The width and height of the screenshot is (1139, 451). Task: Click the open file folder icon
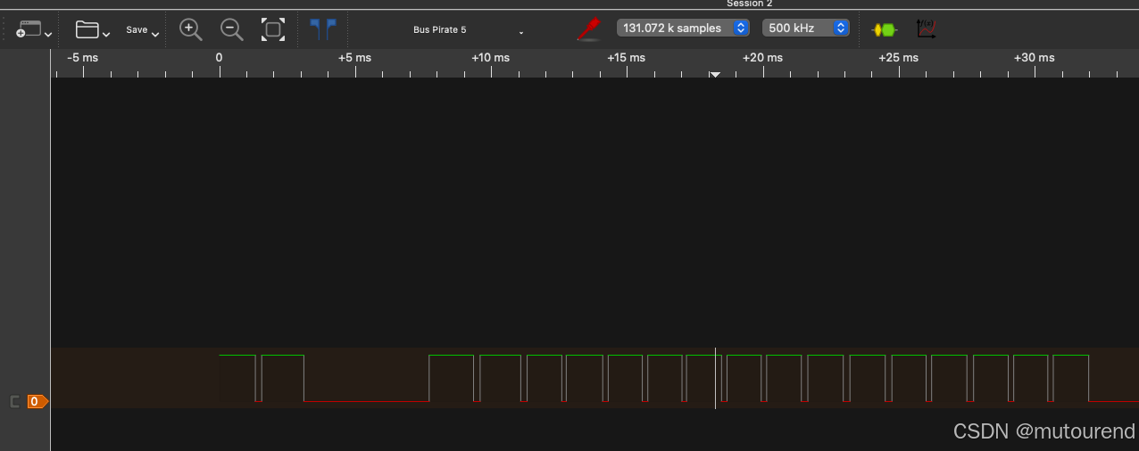click(x=87, y=29)
